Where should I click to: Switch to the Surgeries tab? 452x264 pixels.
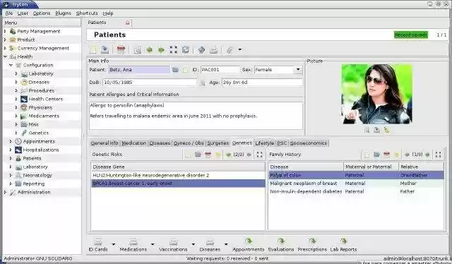pos(218,143)
